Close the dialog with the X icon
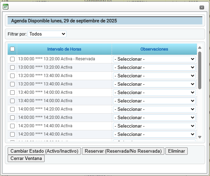210x176 pixels. (x=202, y=7)
